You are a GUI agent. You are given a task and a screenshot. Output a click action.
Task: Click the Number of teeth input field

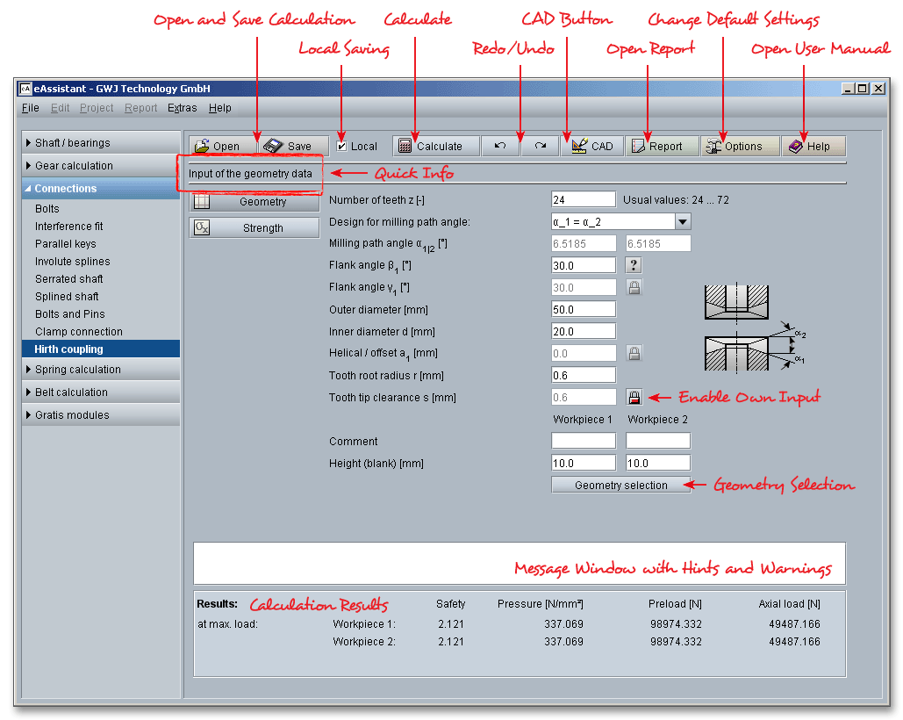point(584,199)
